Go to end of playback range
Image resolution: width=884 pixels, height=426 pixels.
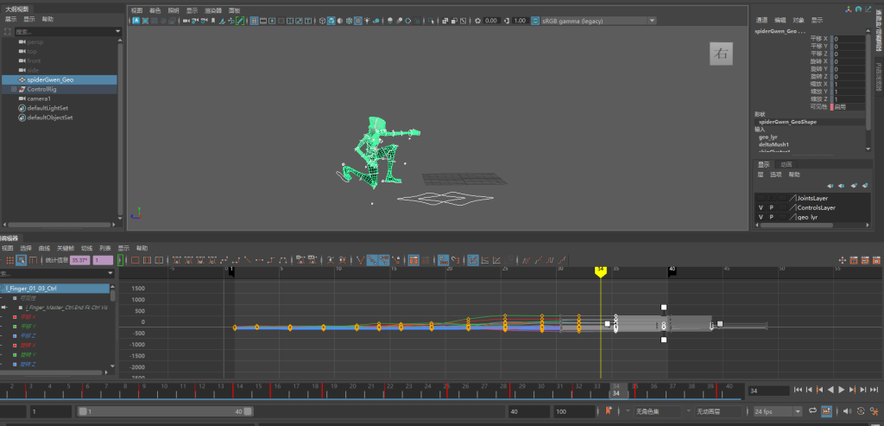pyautogui.click(x=875, y=390)
